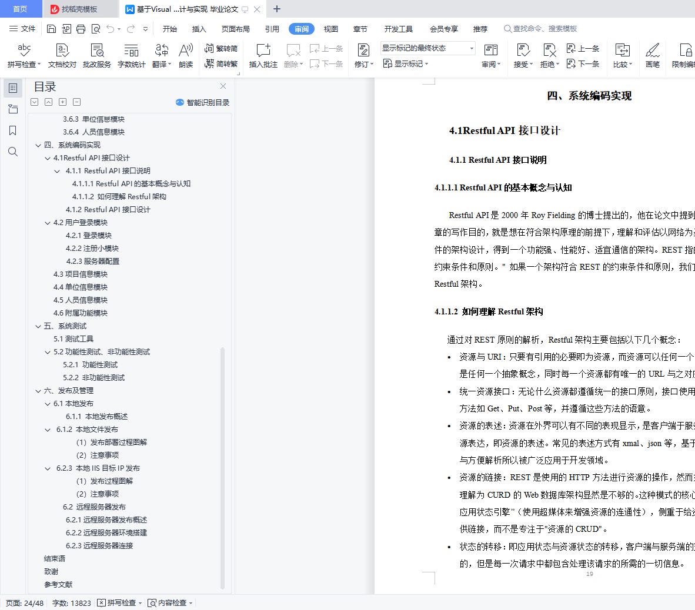Image resolution: width=695 pixels, height=610 pixels.
Task: Start read aloud (朗读)
Action: click(x=186, y=56)
